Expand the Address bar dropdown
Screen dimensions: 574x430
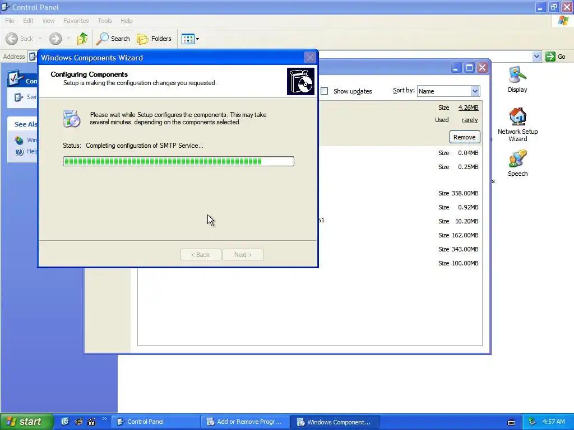point(536,57)
